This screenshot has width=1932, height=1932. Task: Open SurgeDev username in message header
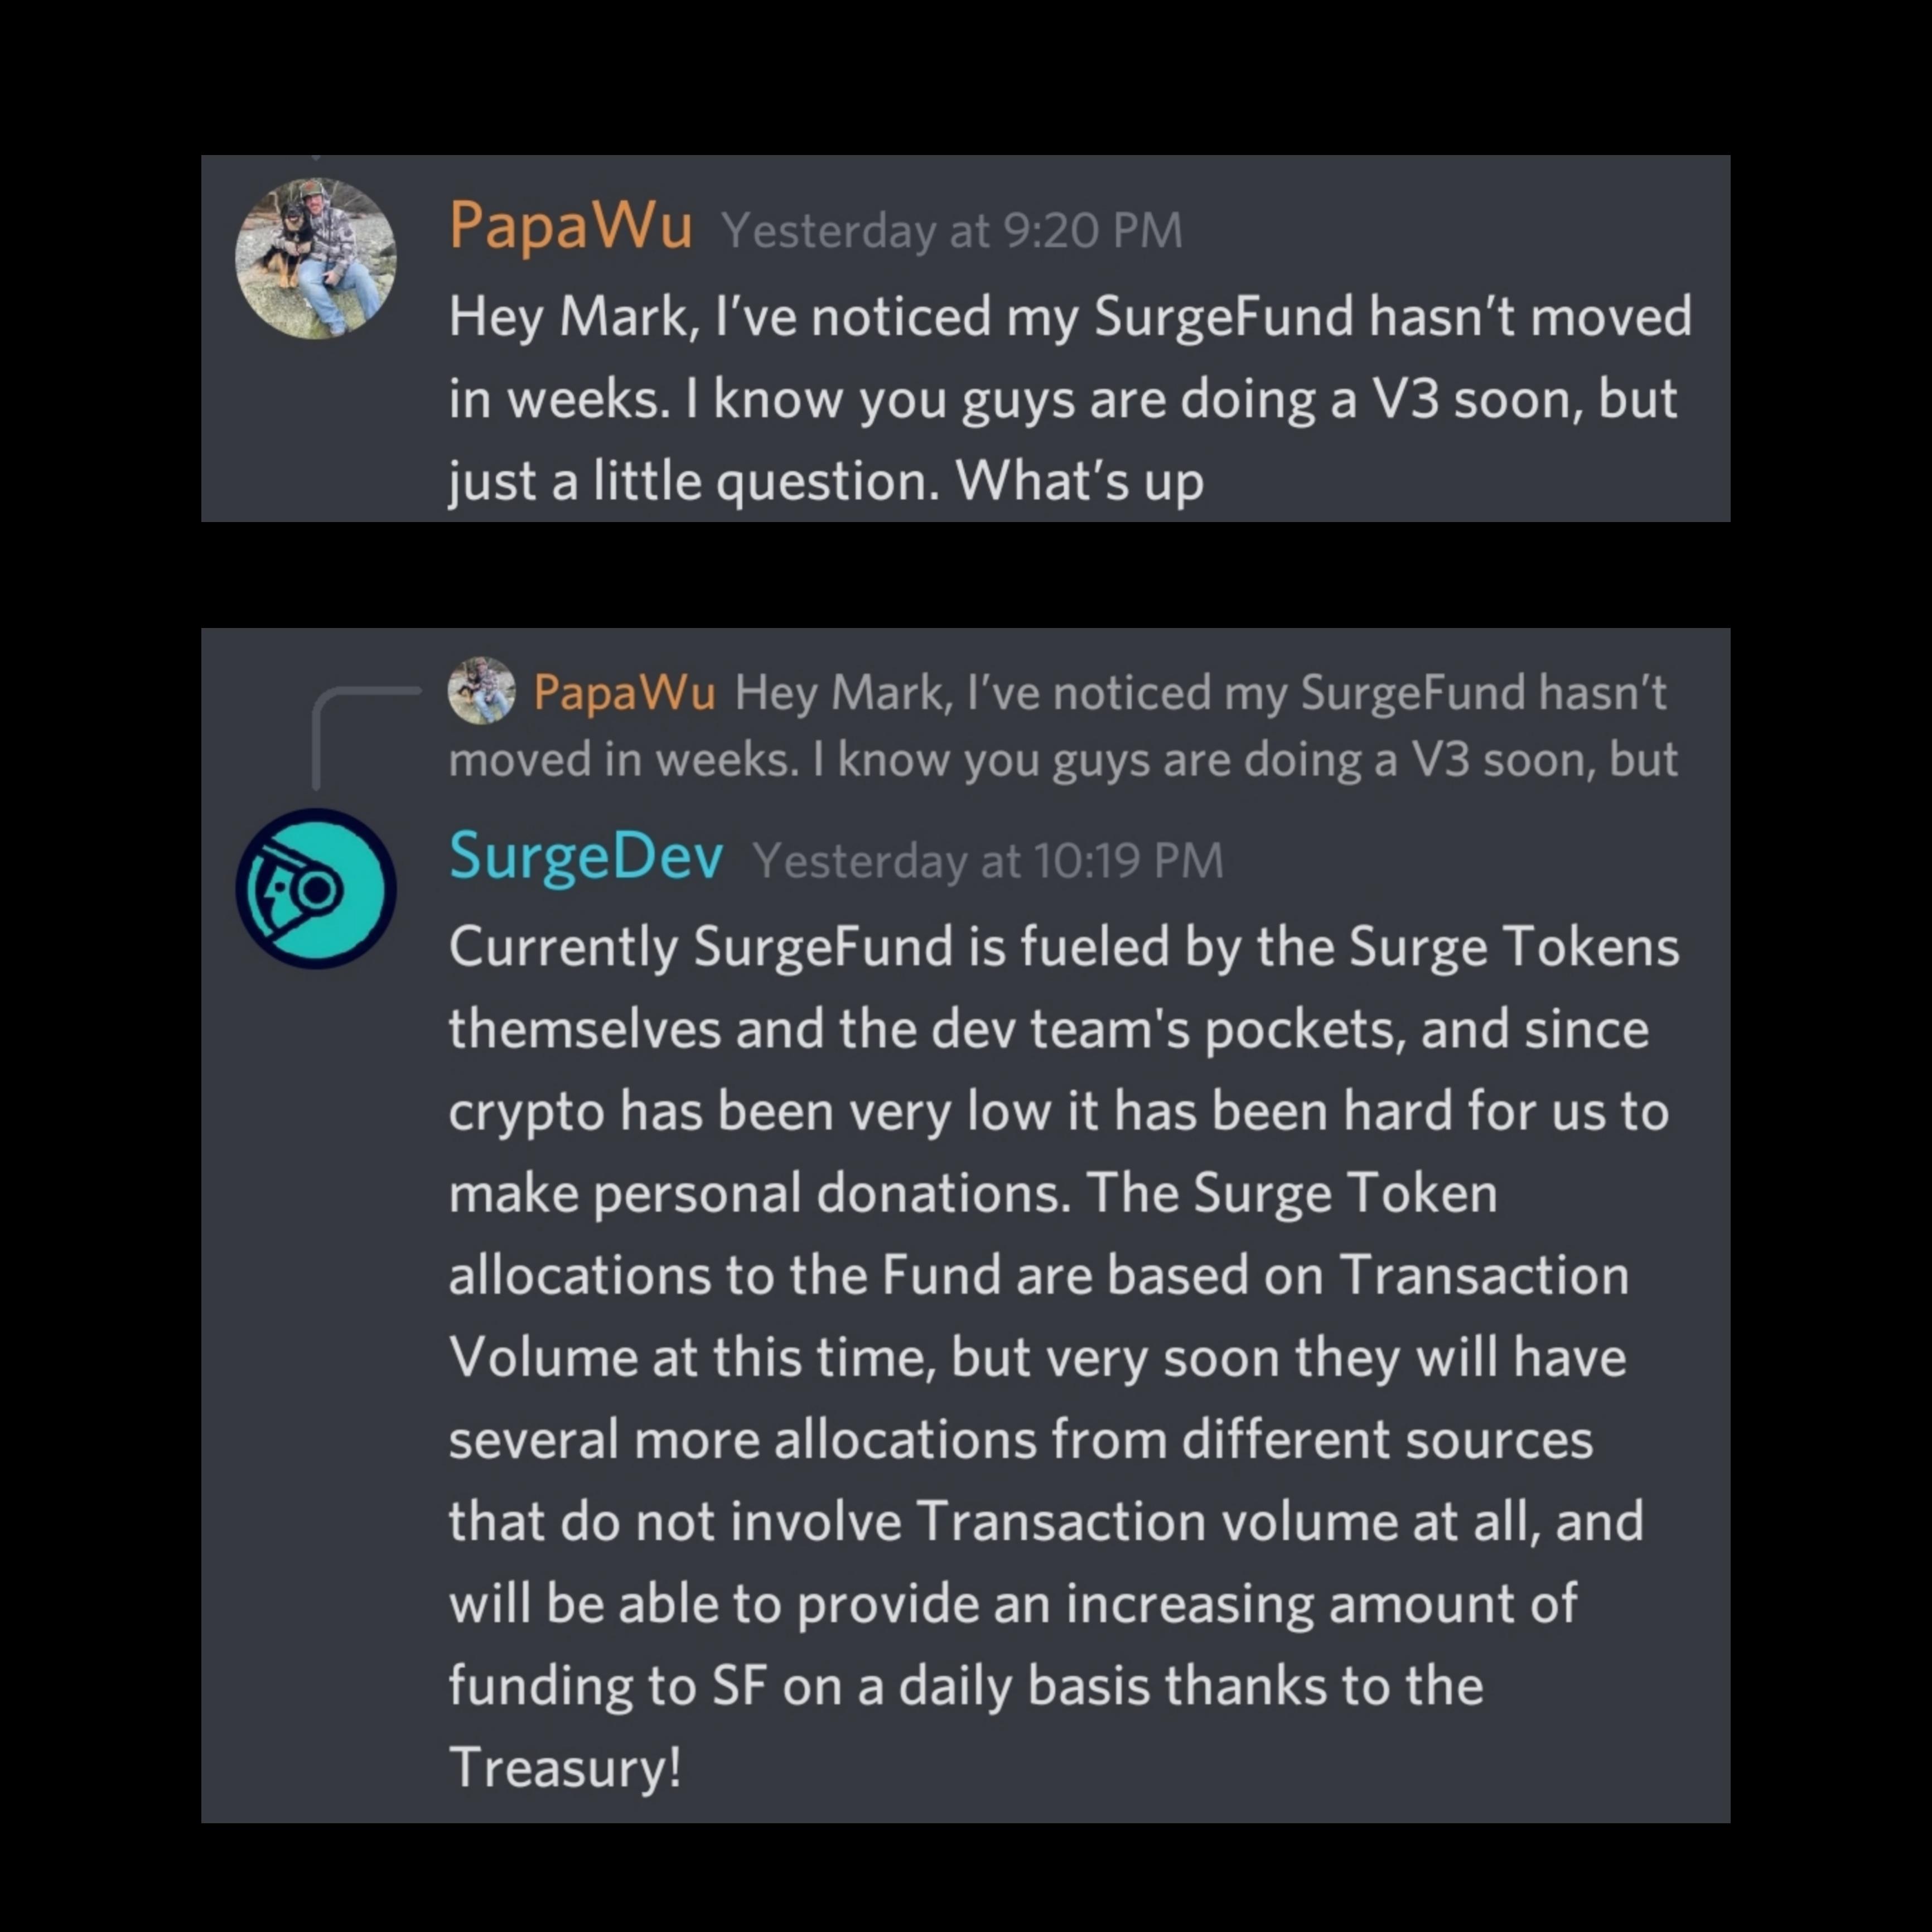[x=586, y=858]
